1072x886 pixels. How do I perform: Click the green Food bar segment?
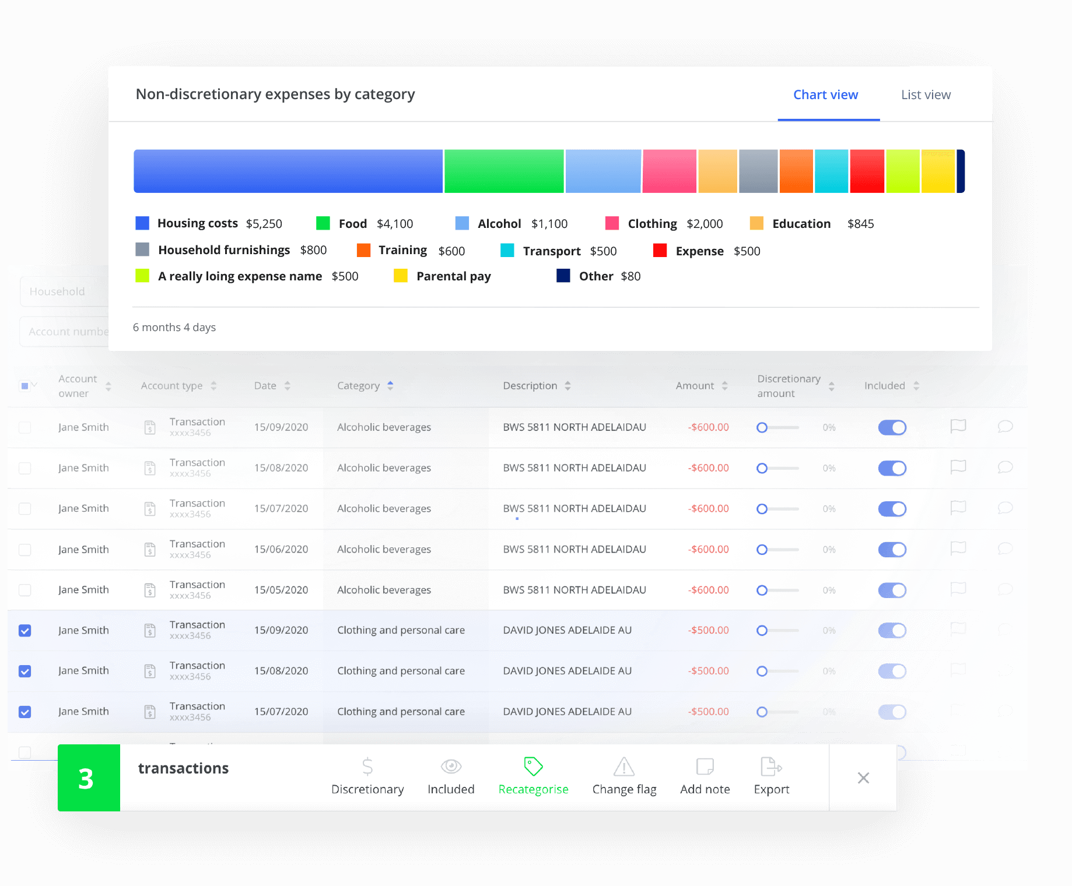click(x=504, y=171)
